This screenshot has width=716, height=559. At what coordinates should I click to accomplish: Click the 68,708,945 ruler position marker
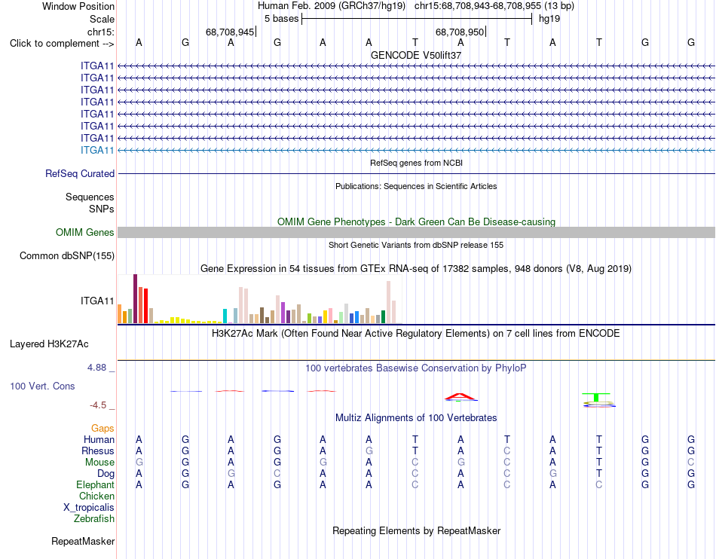[231, 32]
